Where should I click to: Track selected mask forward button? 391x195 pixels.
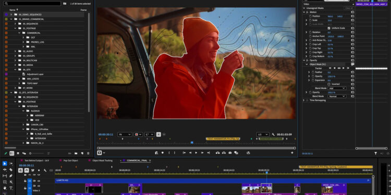point(344,68)
